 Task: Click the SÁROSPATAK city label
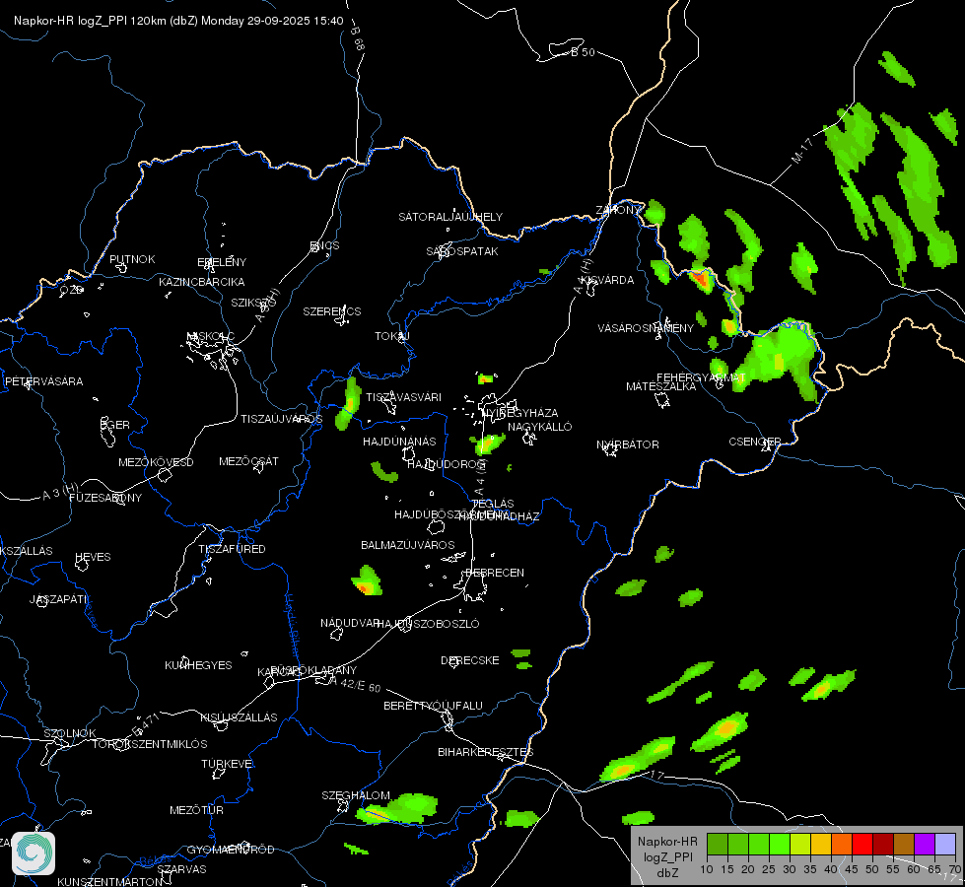(x=462, y=251)
